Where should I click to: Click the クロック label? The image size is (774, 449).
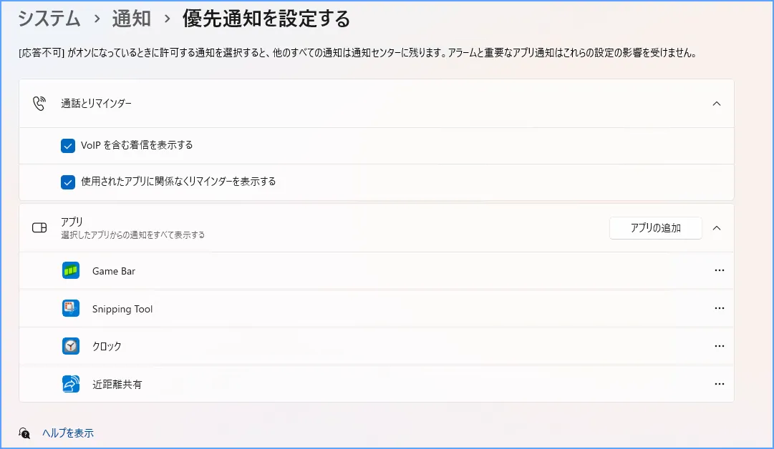pos(107,347)
